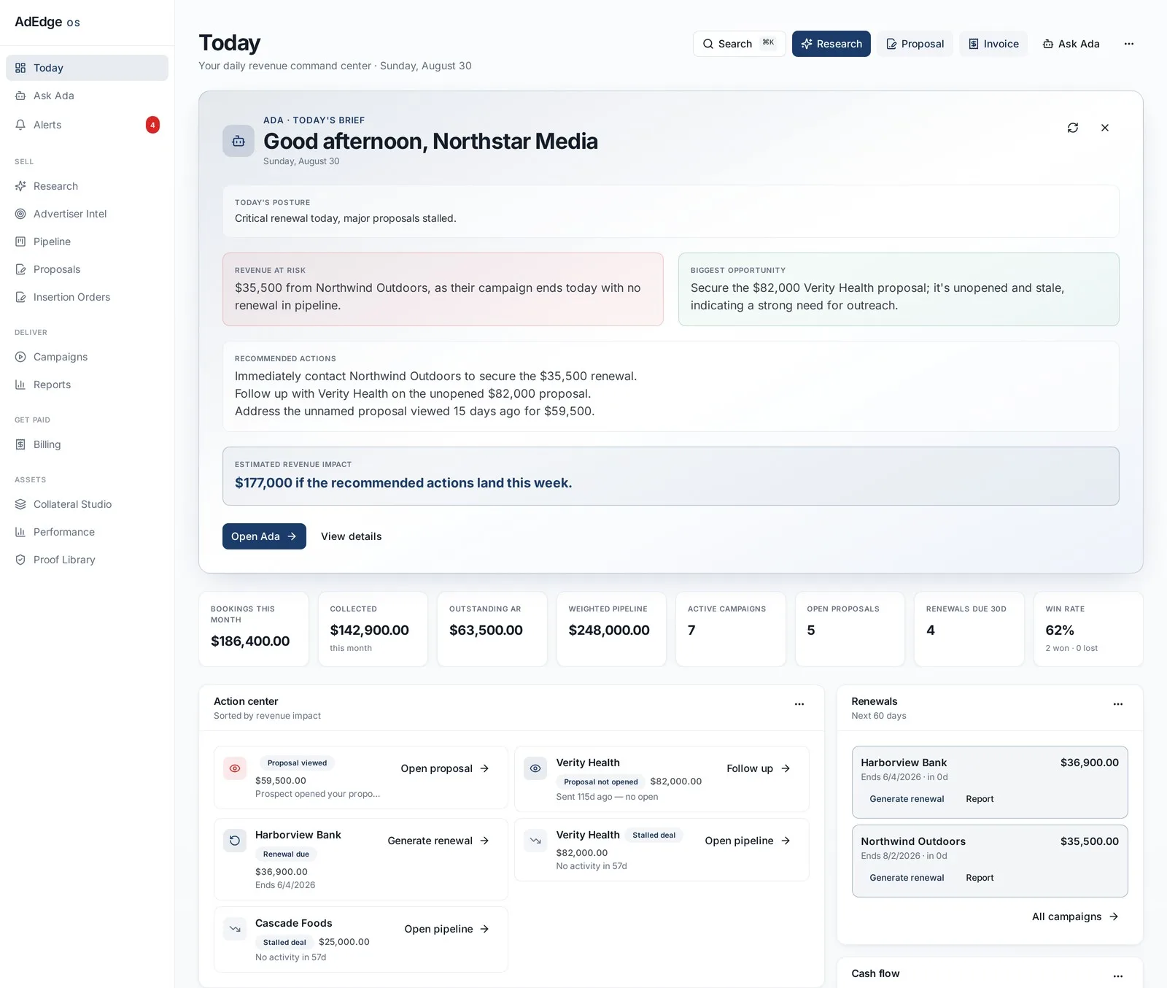Click the Search box in header
1167x988 pixels.
coord(739,44)
